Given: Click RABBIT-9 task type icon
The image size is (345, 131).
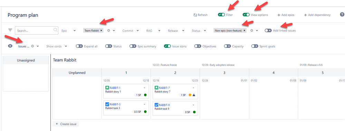Looking at the screenshot, I should [x=156, y=105].
